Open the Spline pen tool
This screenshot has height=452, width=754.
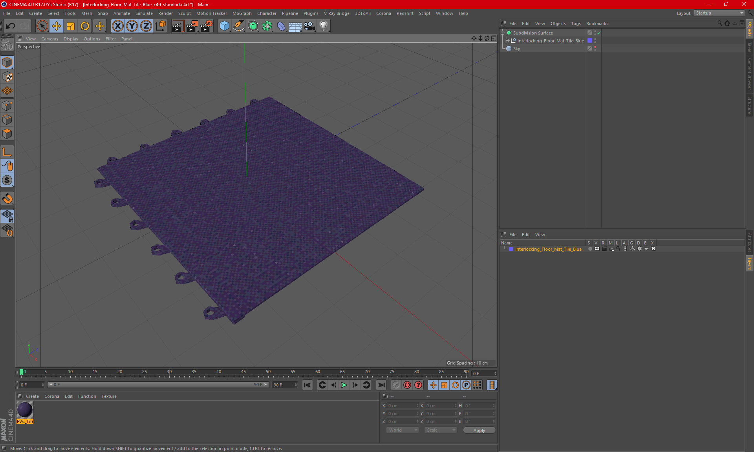pyautogui.click(x=239, y=26)
